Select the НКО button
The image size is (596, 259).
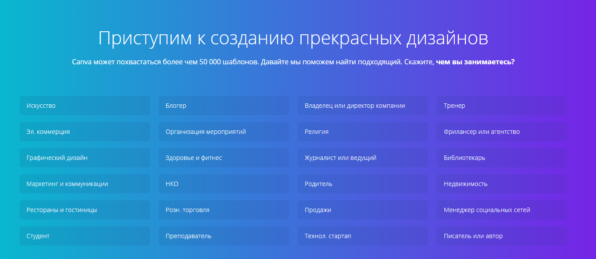point(224,184)
